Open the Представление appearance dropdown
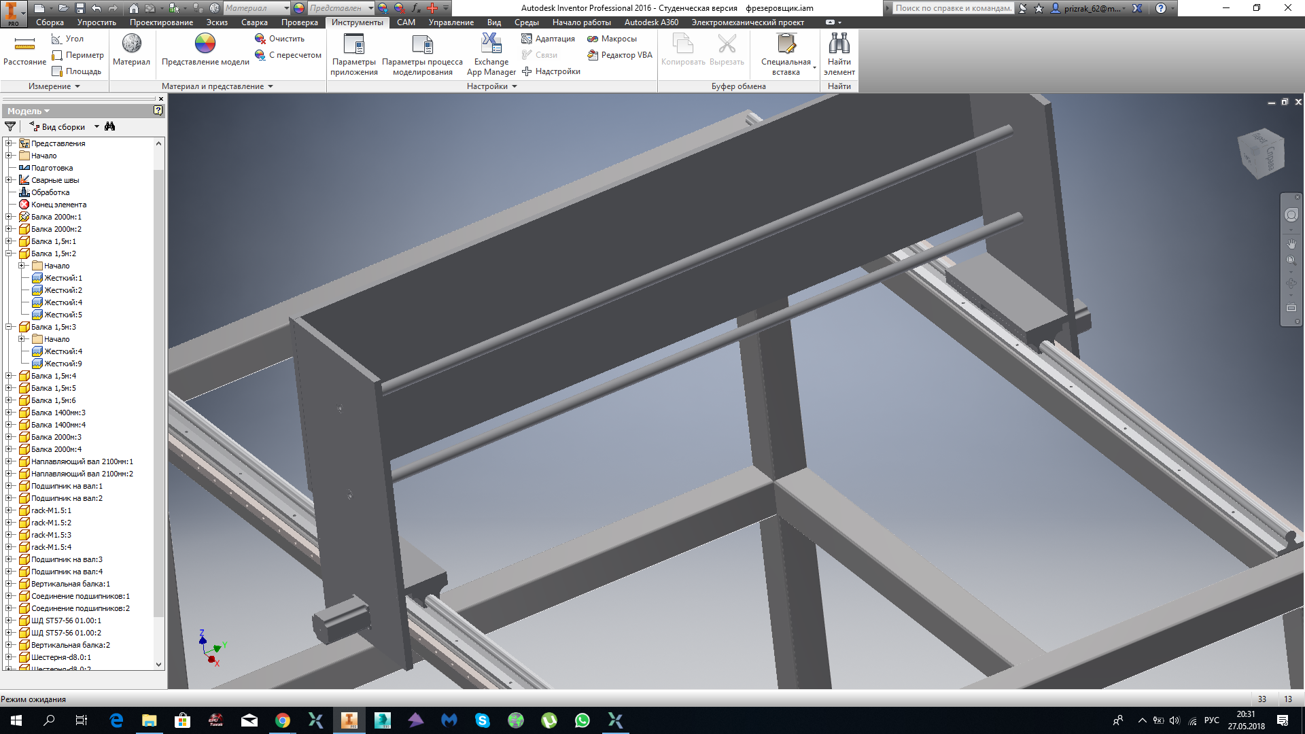Viewport: 1305px width, 734px height. coord(341,8)
